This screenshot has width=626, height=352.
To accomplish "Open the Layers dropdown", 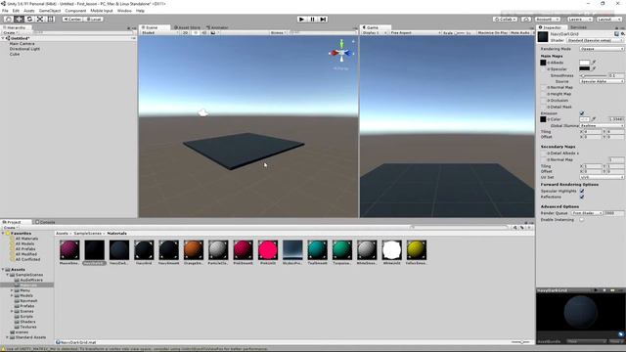I will pyautogui.click(x=579, y=19).
